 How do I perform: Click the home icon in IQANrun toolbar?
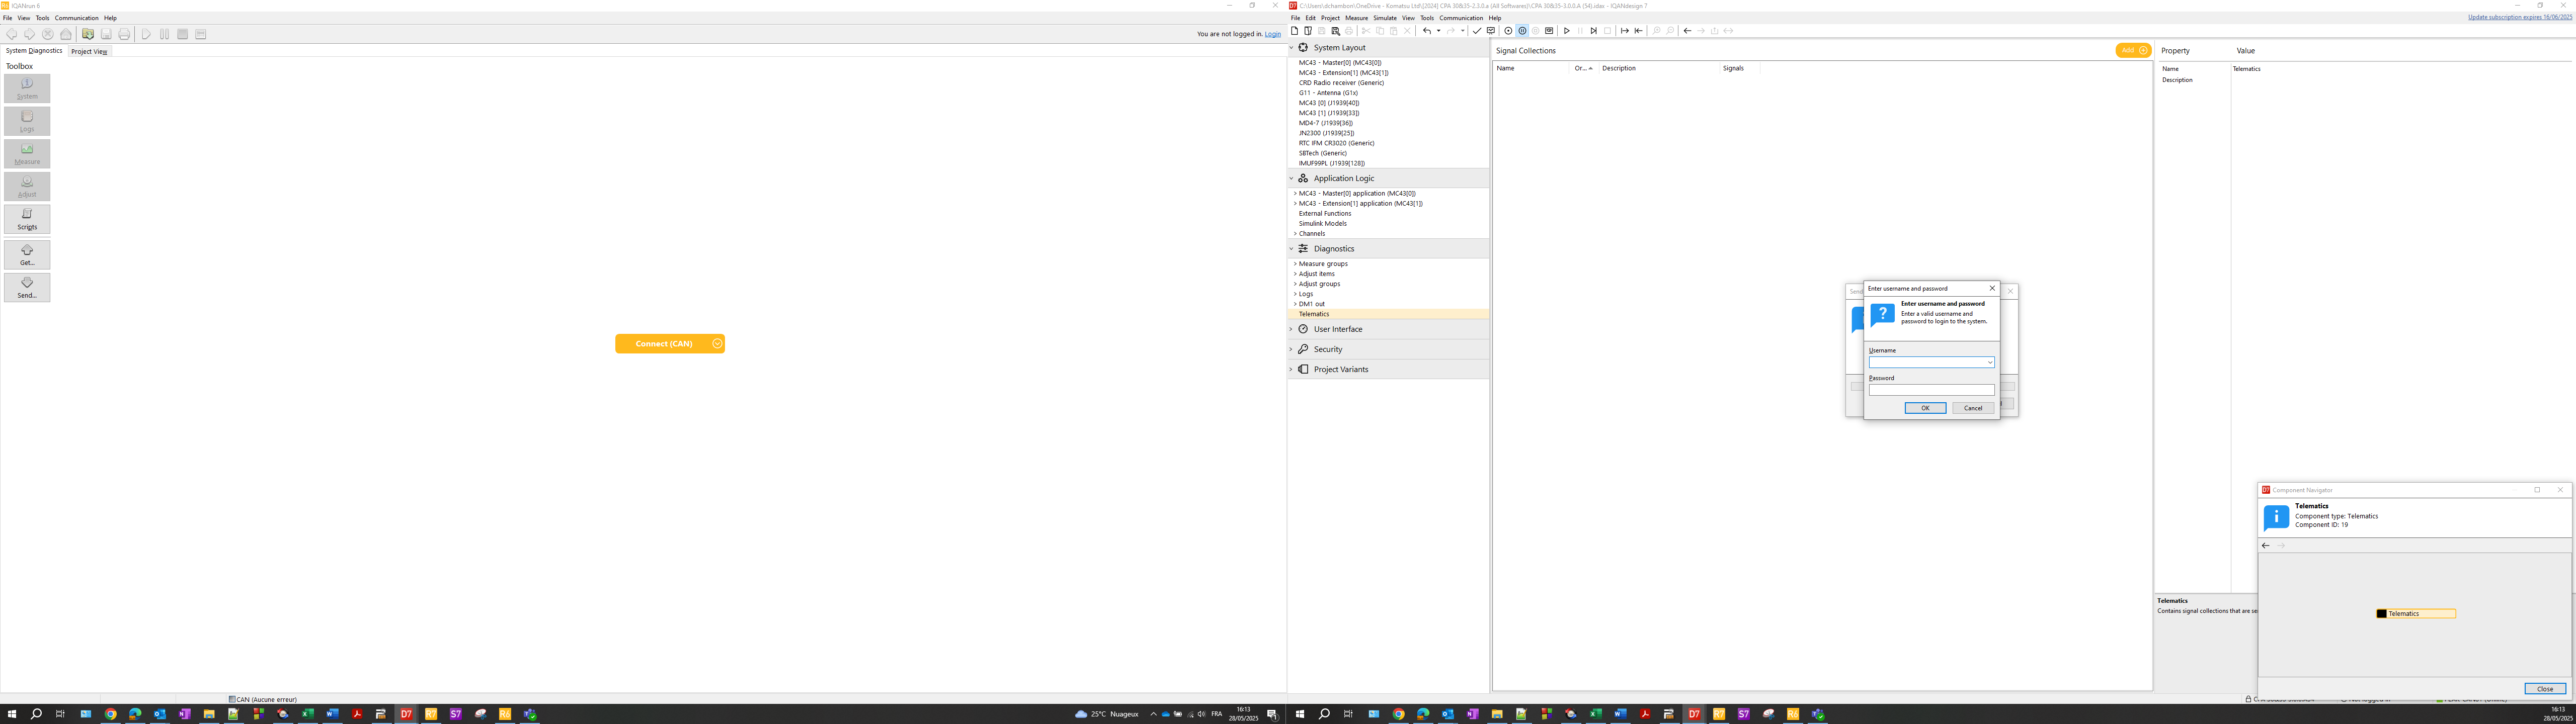pos(66,34)
